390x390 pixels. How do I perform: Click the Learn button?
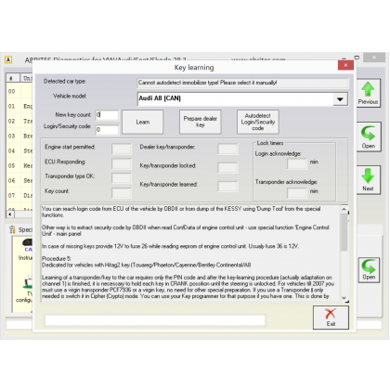pos(143,122)
